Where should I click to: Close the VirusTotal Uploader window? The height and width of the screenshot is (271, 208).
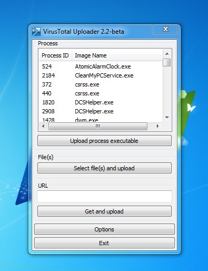pyautogui.click(x=165, y=29)
